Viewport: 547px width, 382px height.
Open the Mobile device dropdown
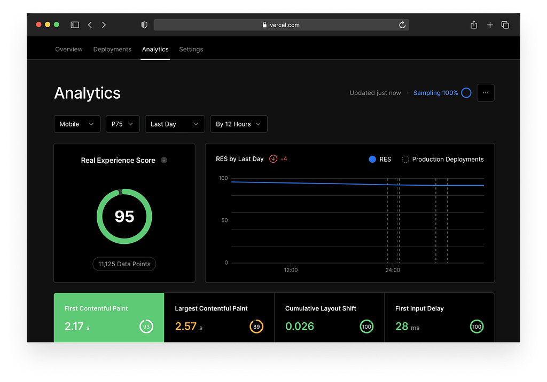click(x=77, y=124)
